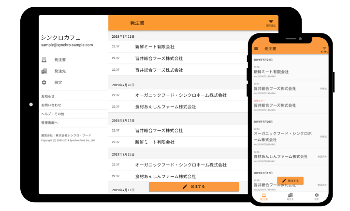Tap 食材あんしんファーム株式会社 order on the phone
The height and width of the screenshot is (211, 350).
tap(281, 157)
